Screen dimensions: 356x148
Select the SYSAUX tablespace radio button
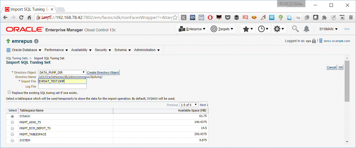point(12,116)
